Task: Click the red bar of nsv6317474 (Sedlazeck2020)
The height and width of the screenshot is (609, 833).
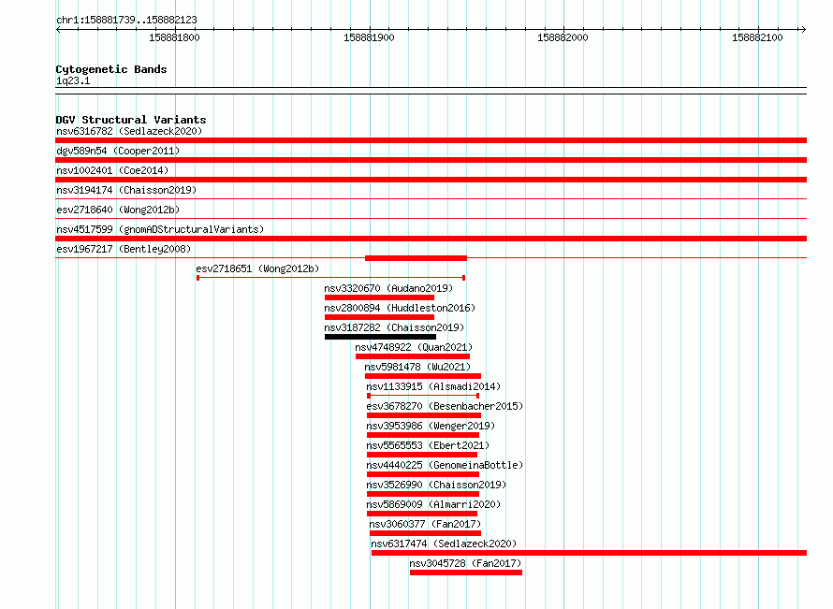Action: [589, 553]
